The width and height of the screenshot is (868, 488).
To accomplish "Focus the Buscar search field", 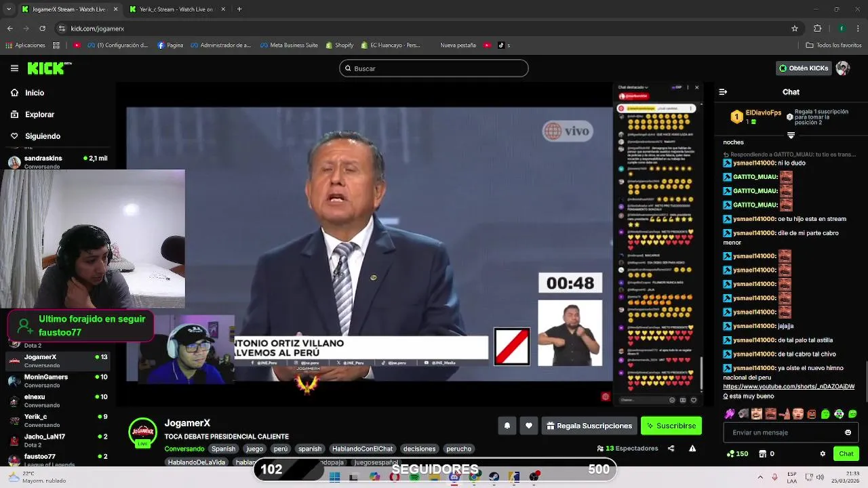I will click(433, 68).
